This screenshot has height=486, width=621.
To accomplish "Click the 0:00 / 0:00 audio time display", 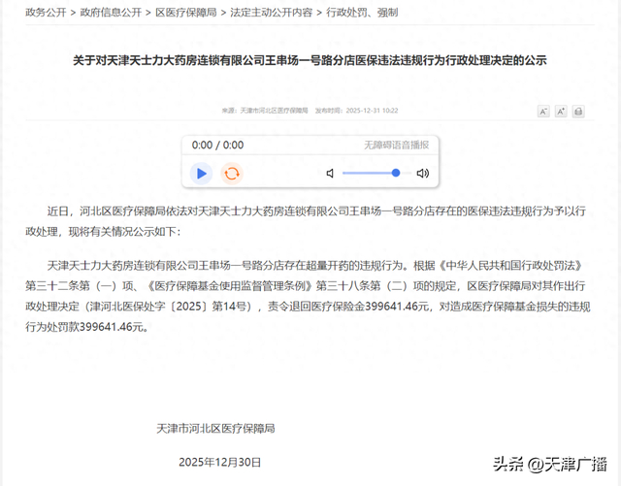I will [217, 145].
